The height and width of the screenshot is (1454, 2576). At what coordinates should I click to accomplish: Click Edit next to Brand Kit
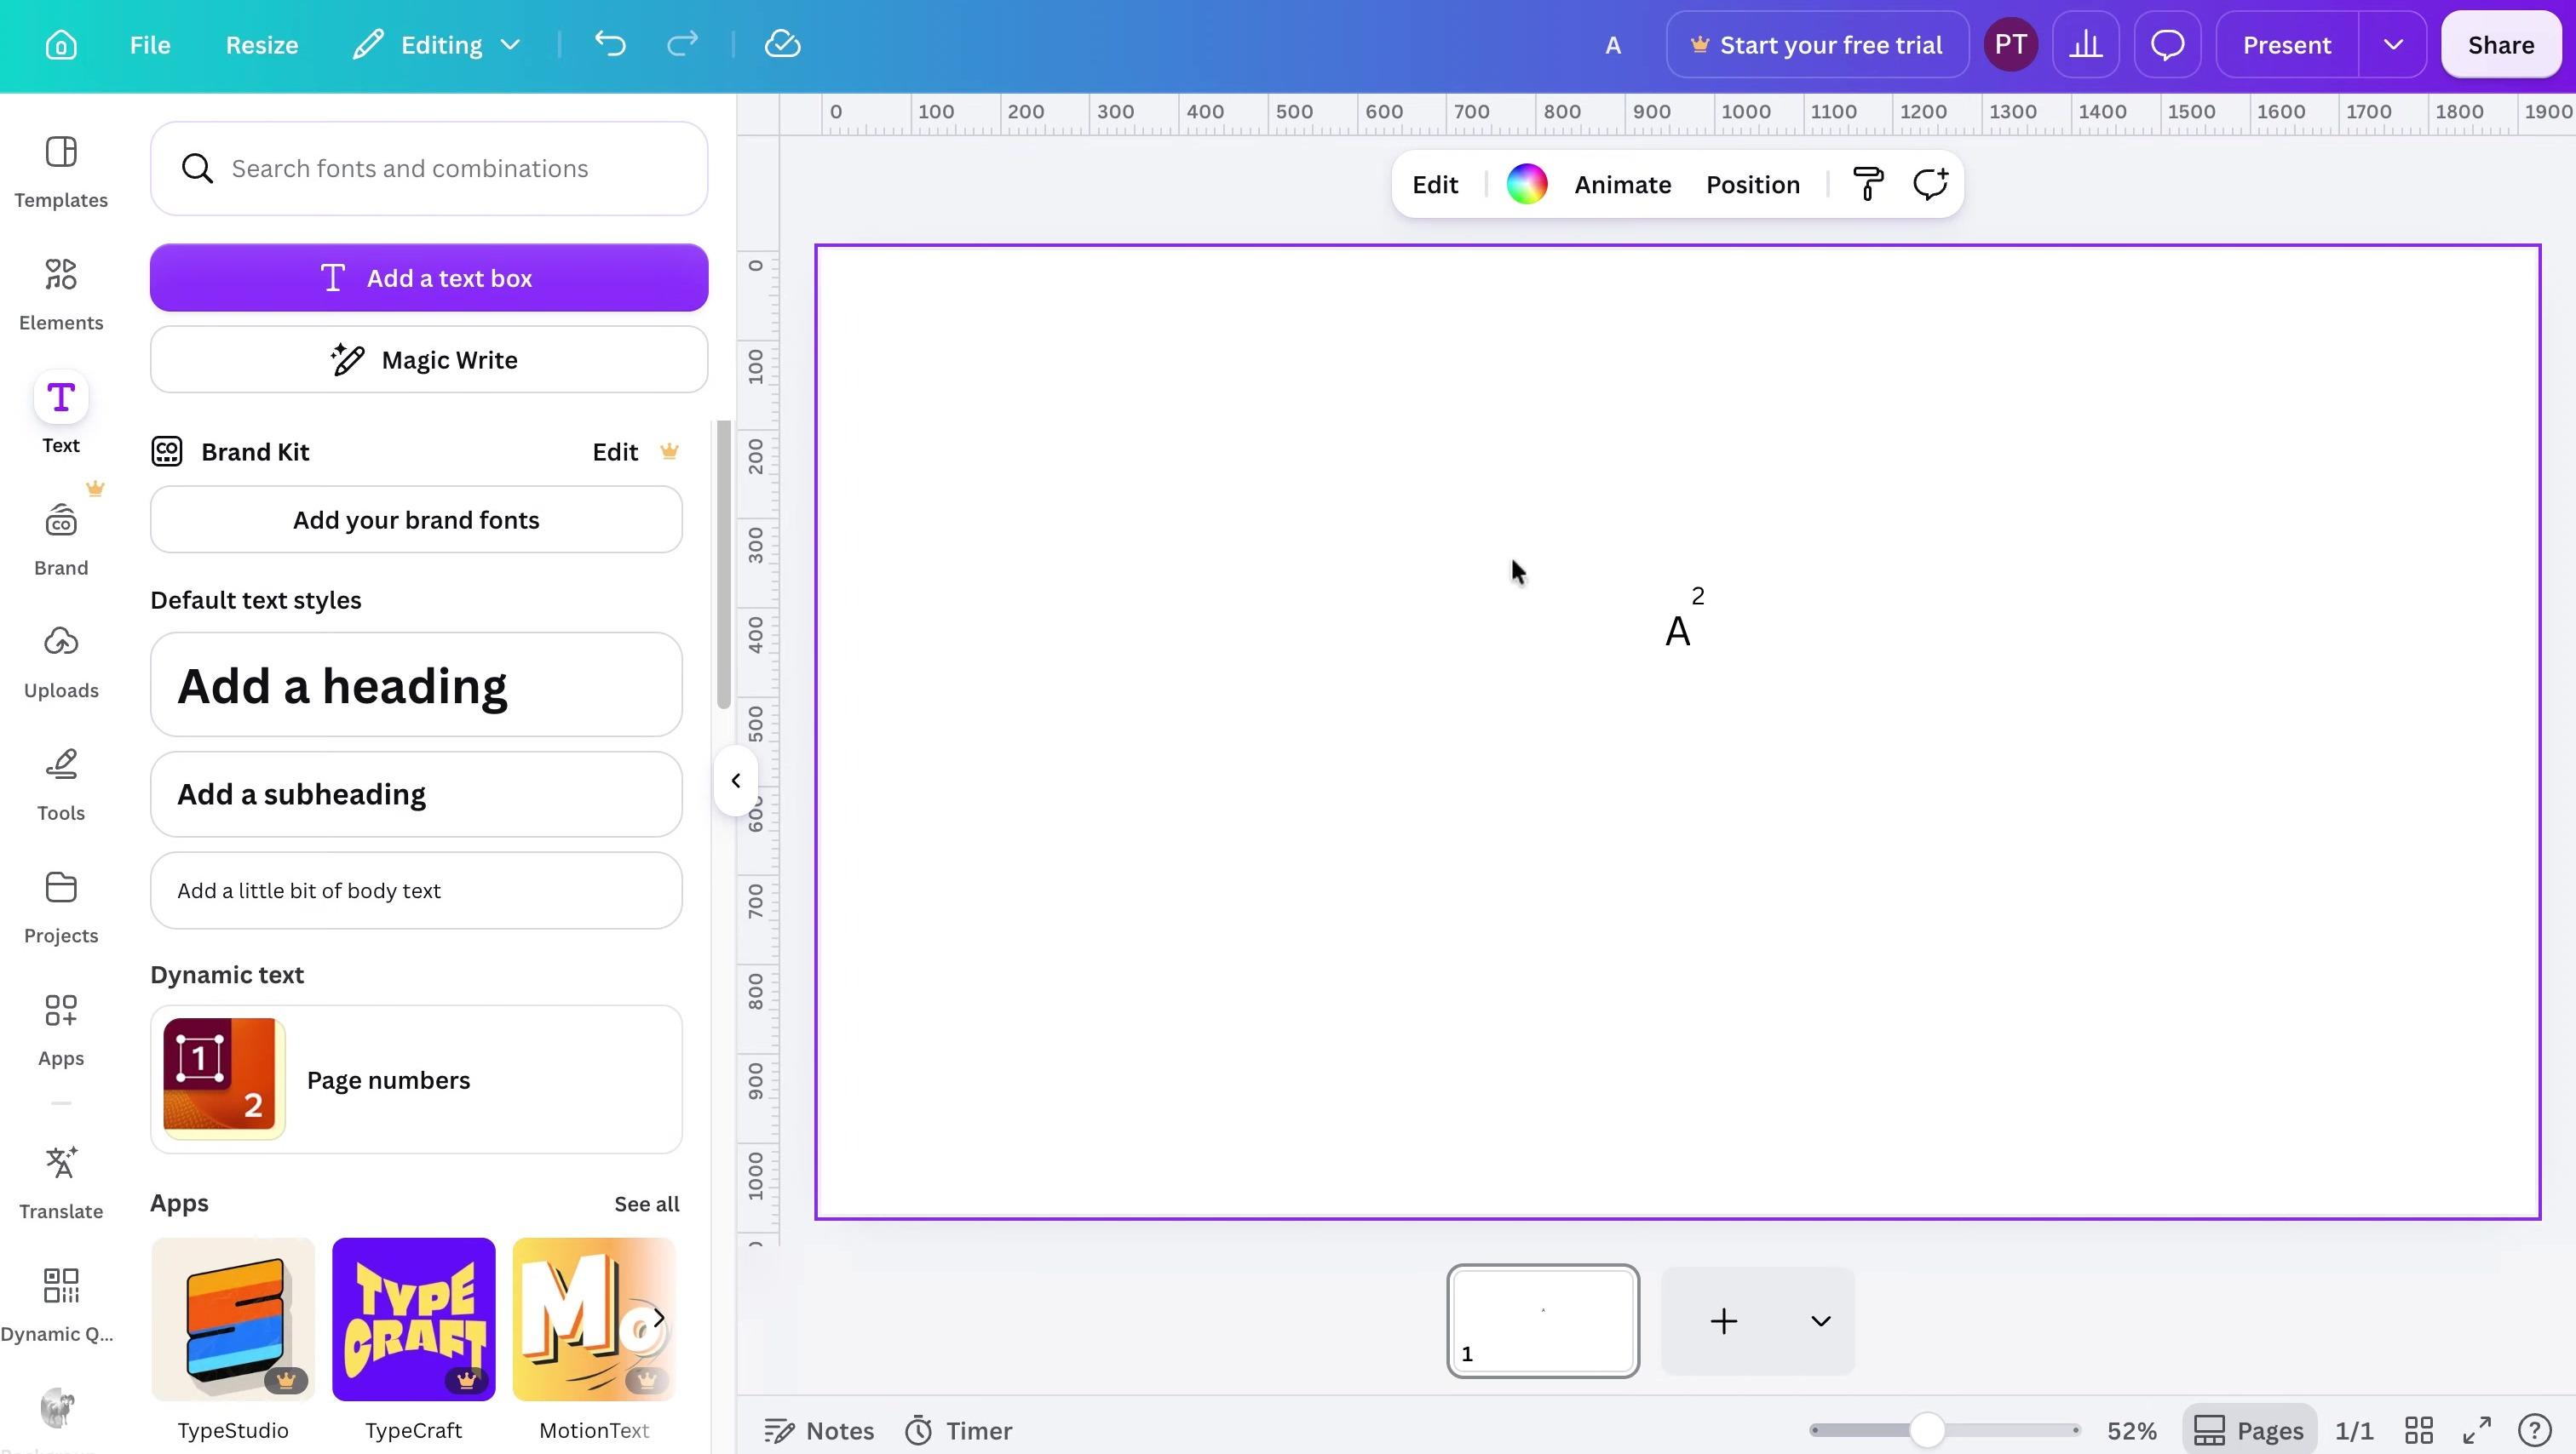coord(615,452)
